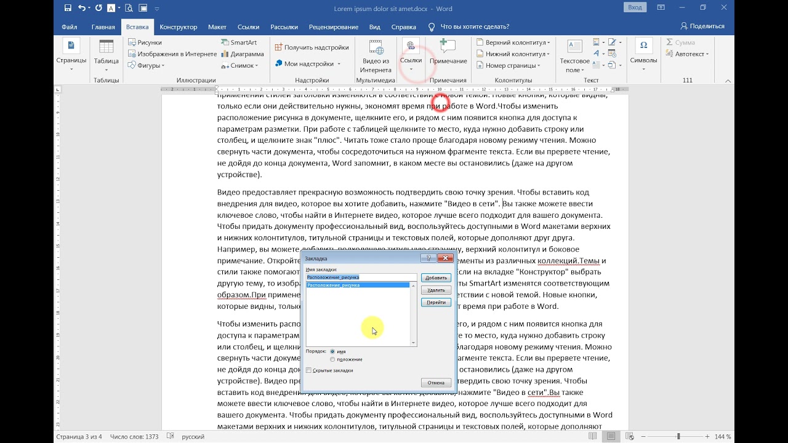Add a comment via Примечание
Viewport: 788px width, 443px height.
pos(448,53)
